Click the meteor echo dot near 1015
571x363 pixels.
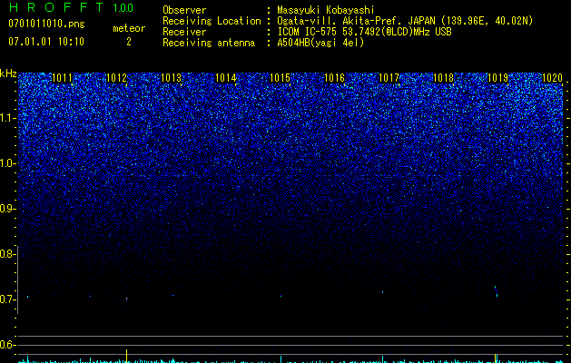[x=281, y=296]
